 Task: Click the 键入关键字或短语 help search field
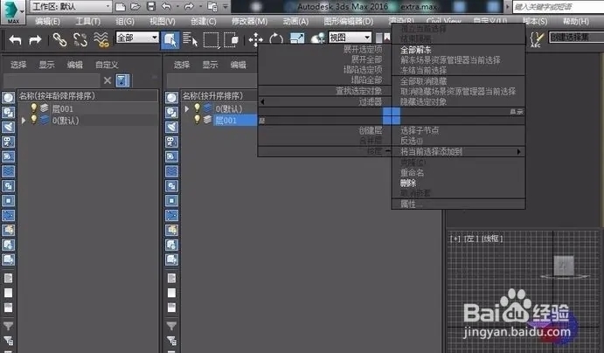[x=559, y=6]
